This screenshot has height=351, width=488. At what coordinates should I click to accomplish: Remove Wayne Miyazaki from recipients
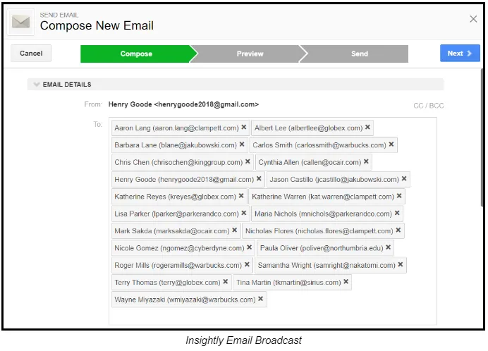(x=261, y=299)
